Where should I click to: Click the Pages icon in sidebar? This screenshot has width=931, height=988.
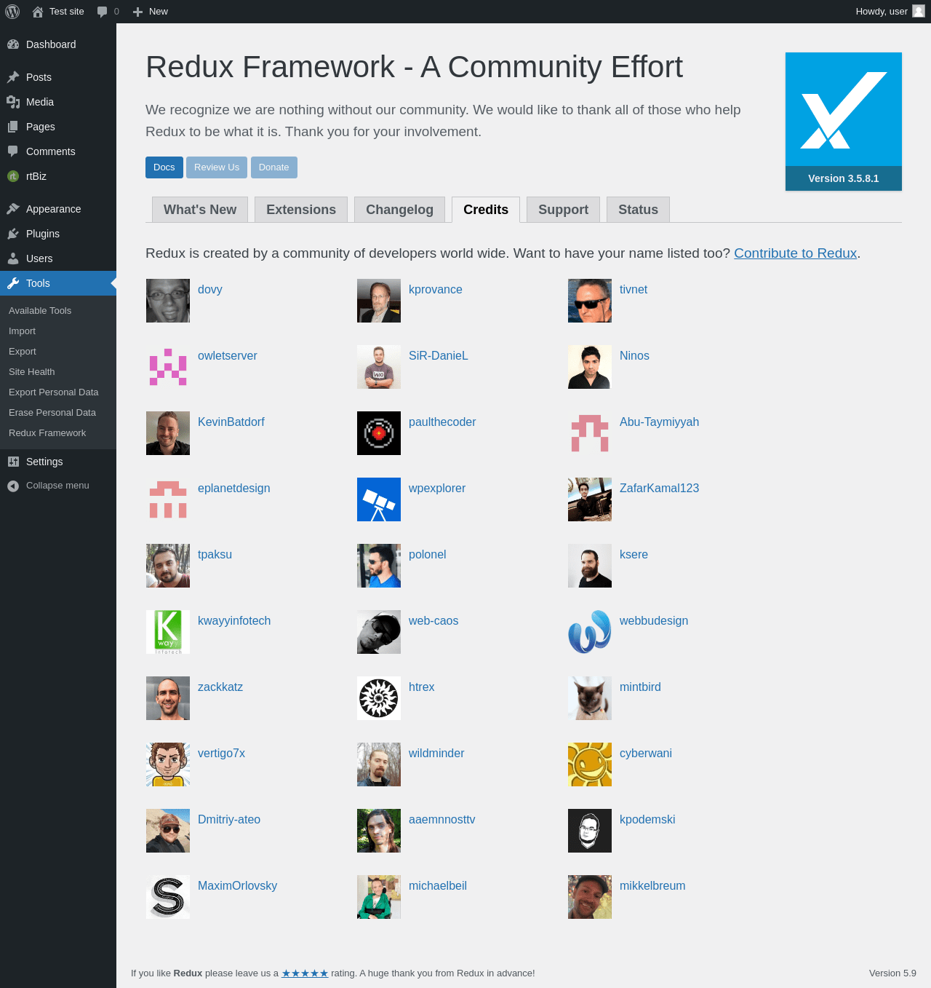coord(13,127)
